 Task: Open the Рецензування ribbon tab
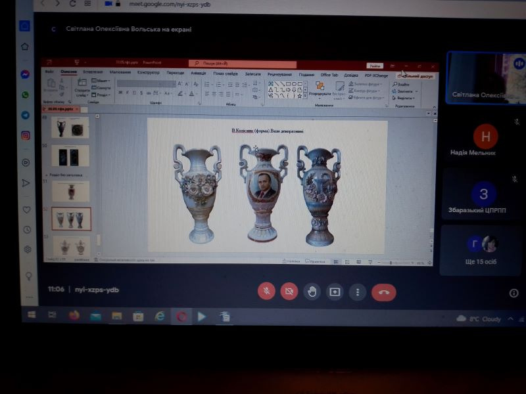(280, 74)
